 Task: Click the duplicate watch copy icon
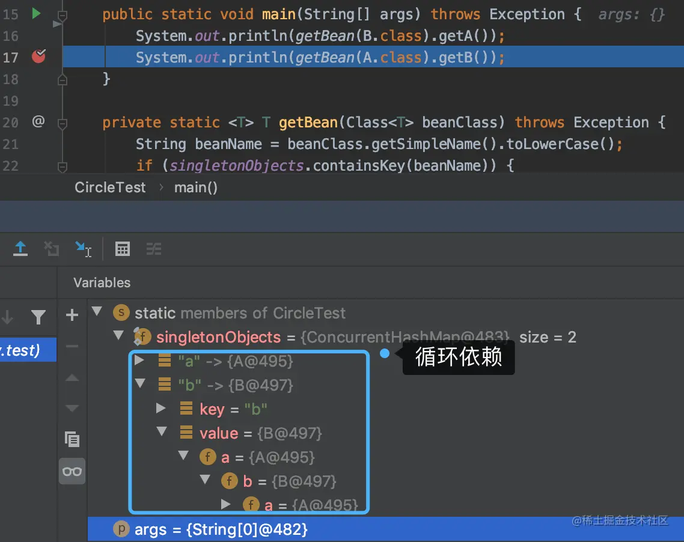tap(72, 439)
